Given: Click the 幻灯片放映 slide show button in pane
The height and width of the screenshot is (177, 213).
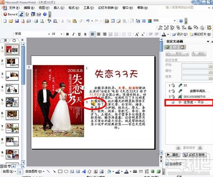Looking at the screenshot, I should (x=195, y=155).
